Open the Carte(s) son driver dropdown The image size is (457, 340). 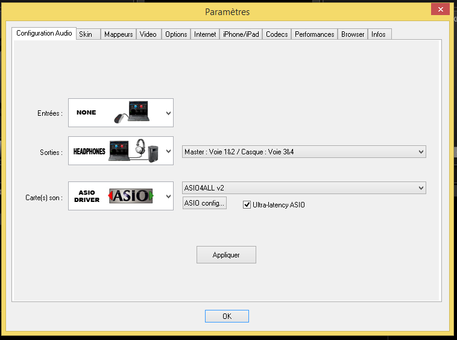pyautogui.click(x=168, y=197)
